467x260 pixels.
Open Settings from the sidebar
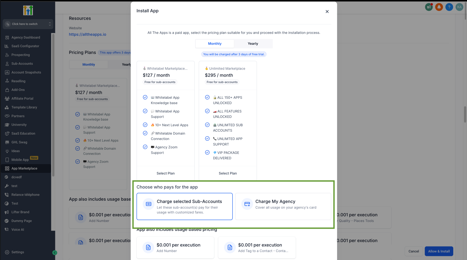(x=18, y=252)
